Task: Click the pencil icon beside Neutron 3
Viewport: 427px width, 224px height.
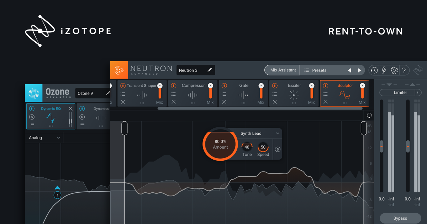Action: (x=210, y=70)
